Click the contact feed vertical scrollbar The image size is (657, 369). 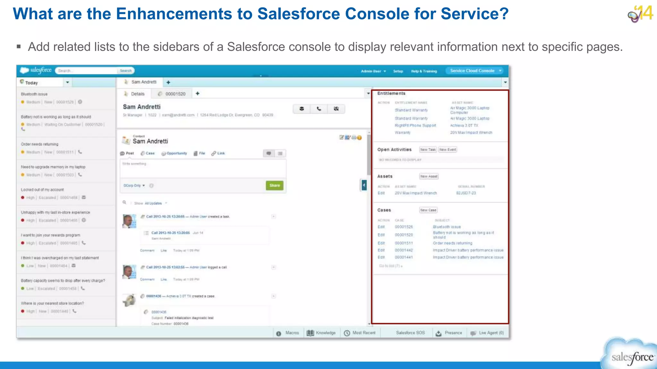click(369, 155)
